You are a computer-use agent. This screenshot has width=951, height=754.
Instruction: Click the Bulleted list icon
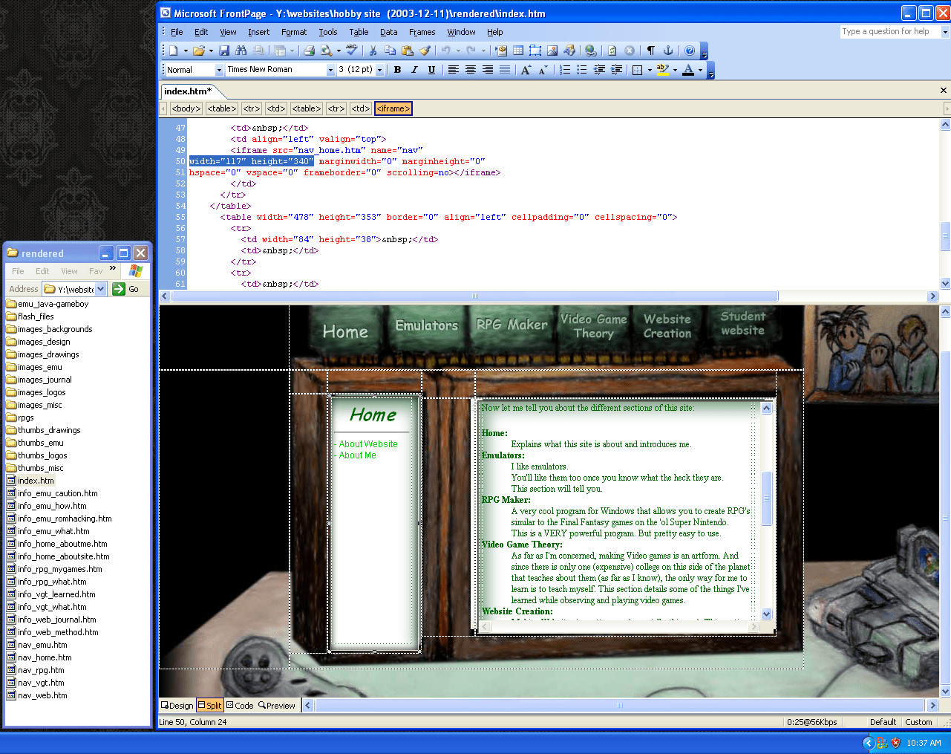[x=582, y=70]
